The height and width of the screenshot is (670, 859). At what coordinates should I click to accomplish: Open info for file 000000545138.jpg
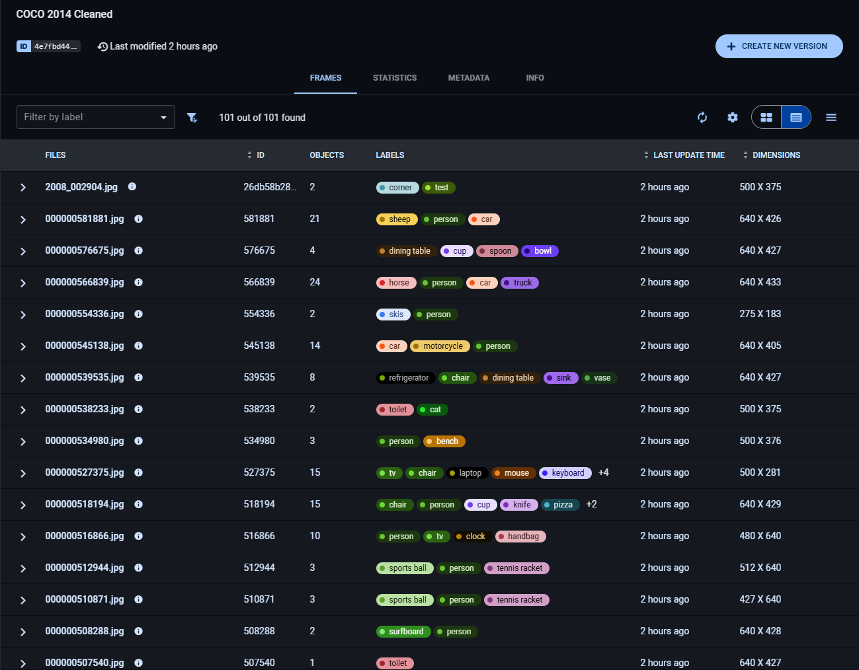pos(138,346)
